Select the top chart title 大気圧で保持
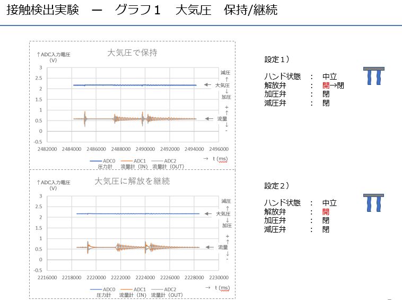 132,53
